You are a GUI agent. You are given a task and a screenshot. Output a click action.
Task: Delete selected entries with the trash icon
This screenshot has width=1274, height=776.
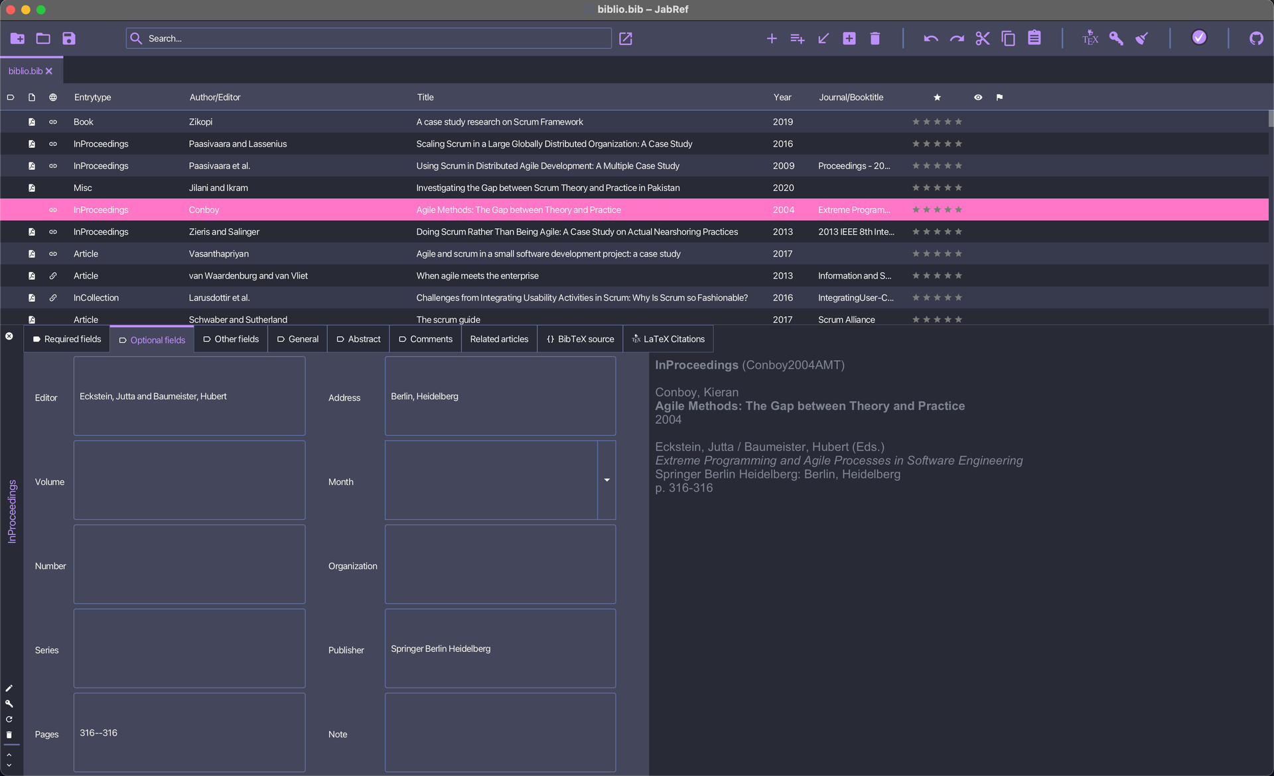pos(875,38)
